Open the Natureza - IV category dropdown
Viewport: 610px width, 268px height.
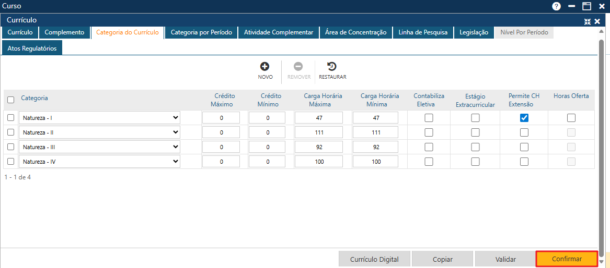click(100, 161)
